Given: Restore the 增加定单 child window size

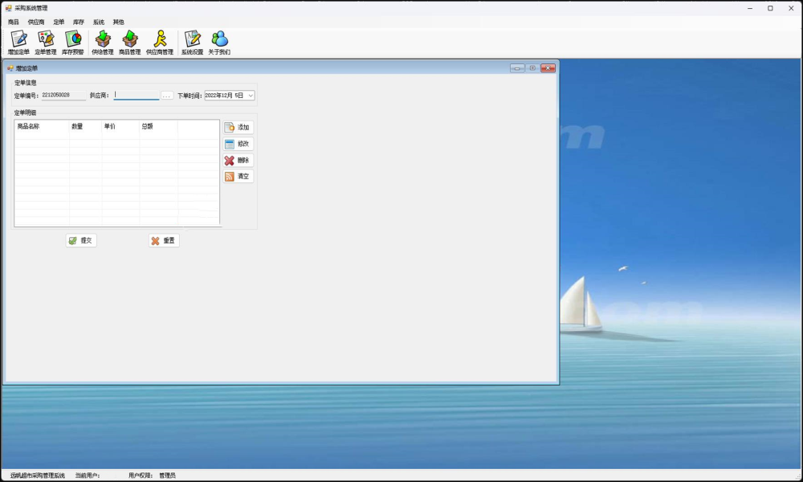Looking at the screenshot, I should (x=532, y=68).
